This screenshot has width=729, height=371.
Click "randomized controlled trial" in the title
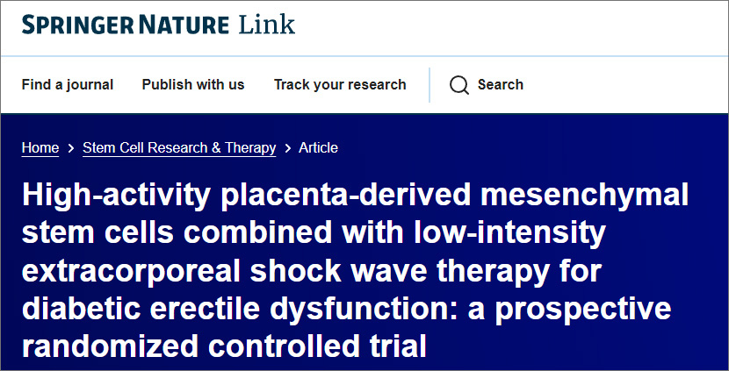tap(224, 346)
